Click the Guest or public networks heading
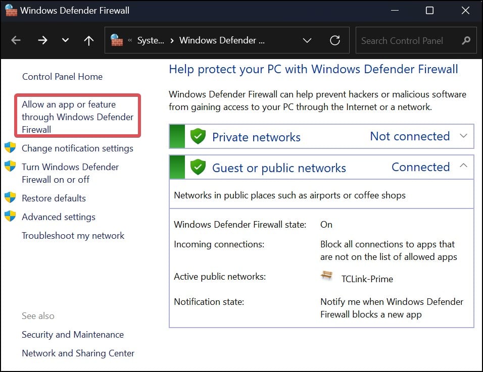The width and height of the screenshot is (483, 372). click(279, 168)
